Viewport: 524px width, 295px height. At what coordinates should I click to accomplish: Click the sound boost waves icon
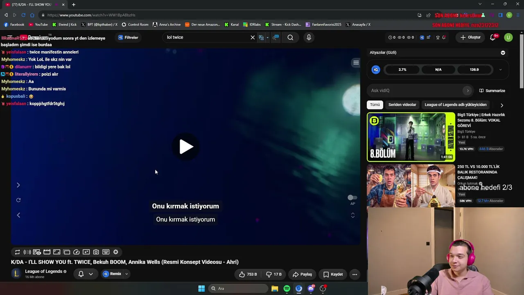27,252
